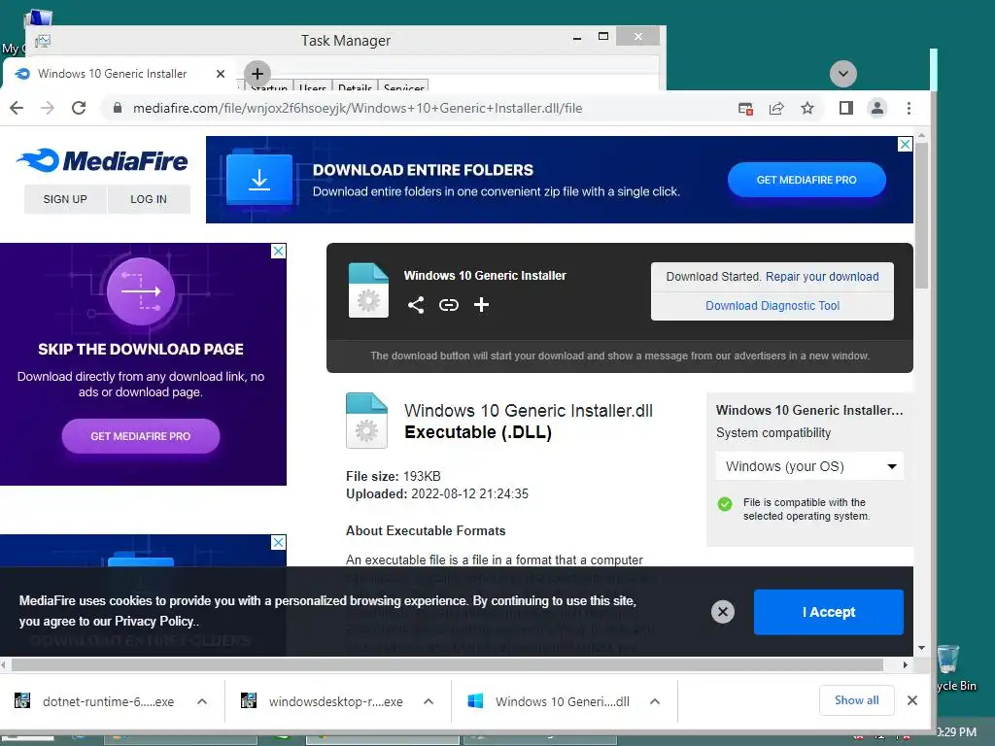Click the page vertical scrollbar thumb
Screen dimensions: 995x746
coord(921,217)
